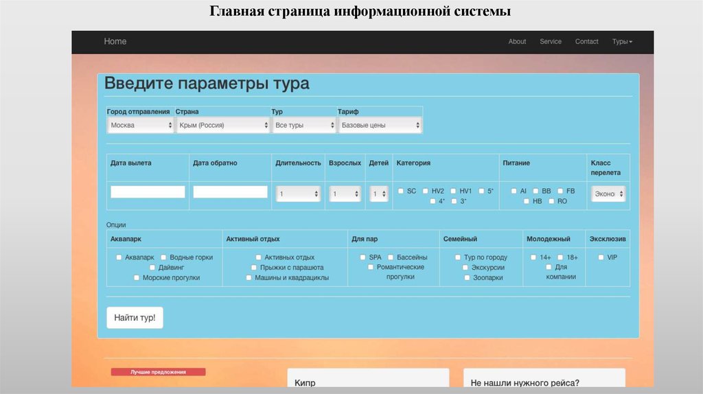Toggle the Дайвинг option checkbox
The width and height of the screenshot is (703, 394).
[152, 268]
